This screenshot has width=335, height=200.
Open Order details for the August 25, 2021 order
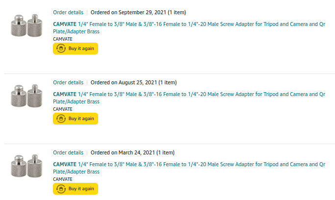point(68,82)
